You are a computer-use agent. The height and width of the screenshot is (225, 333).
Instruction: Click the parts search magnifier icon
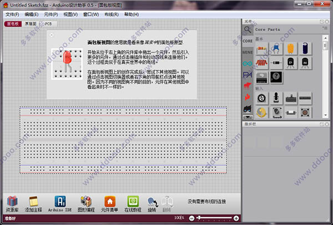point(248,30)
